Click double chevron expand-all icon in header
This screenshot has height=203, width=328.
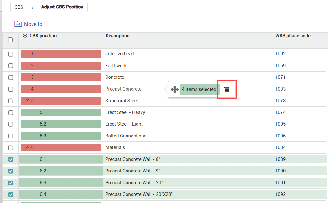tap(25, 36)
